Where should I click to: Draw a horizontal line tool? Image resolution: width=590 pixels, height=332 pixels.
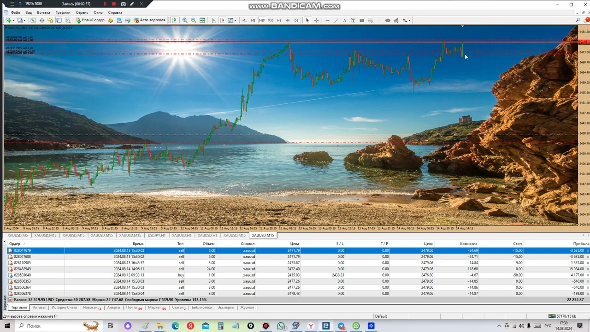[x=327, y=20]
